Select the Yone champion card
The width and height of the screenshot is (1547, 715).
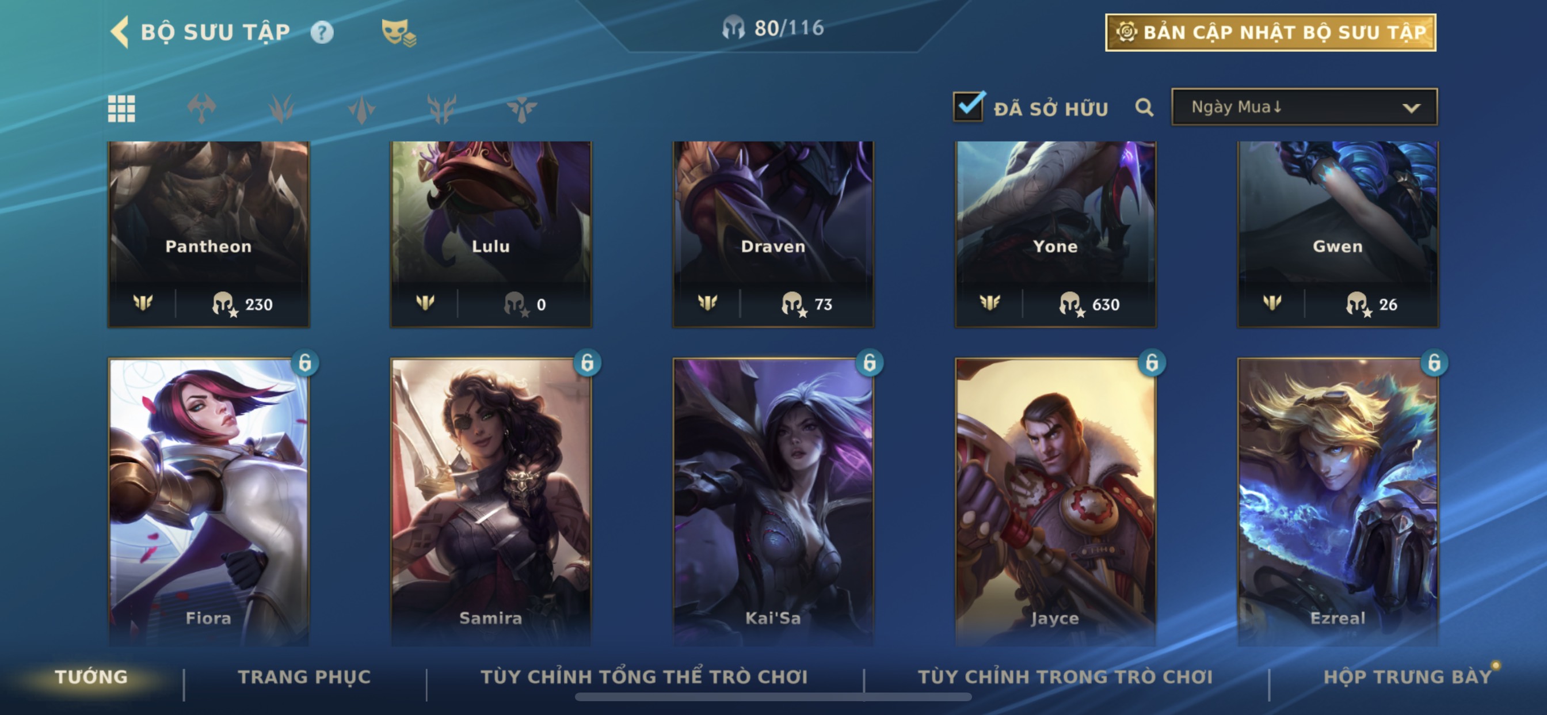click(1055, 234)
